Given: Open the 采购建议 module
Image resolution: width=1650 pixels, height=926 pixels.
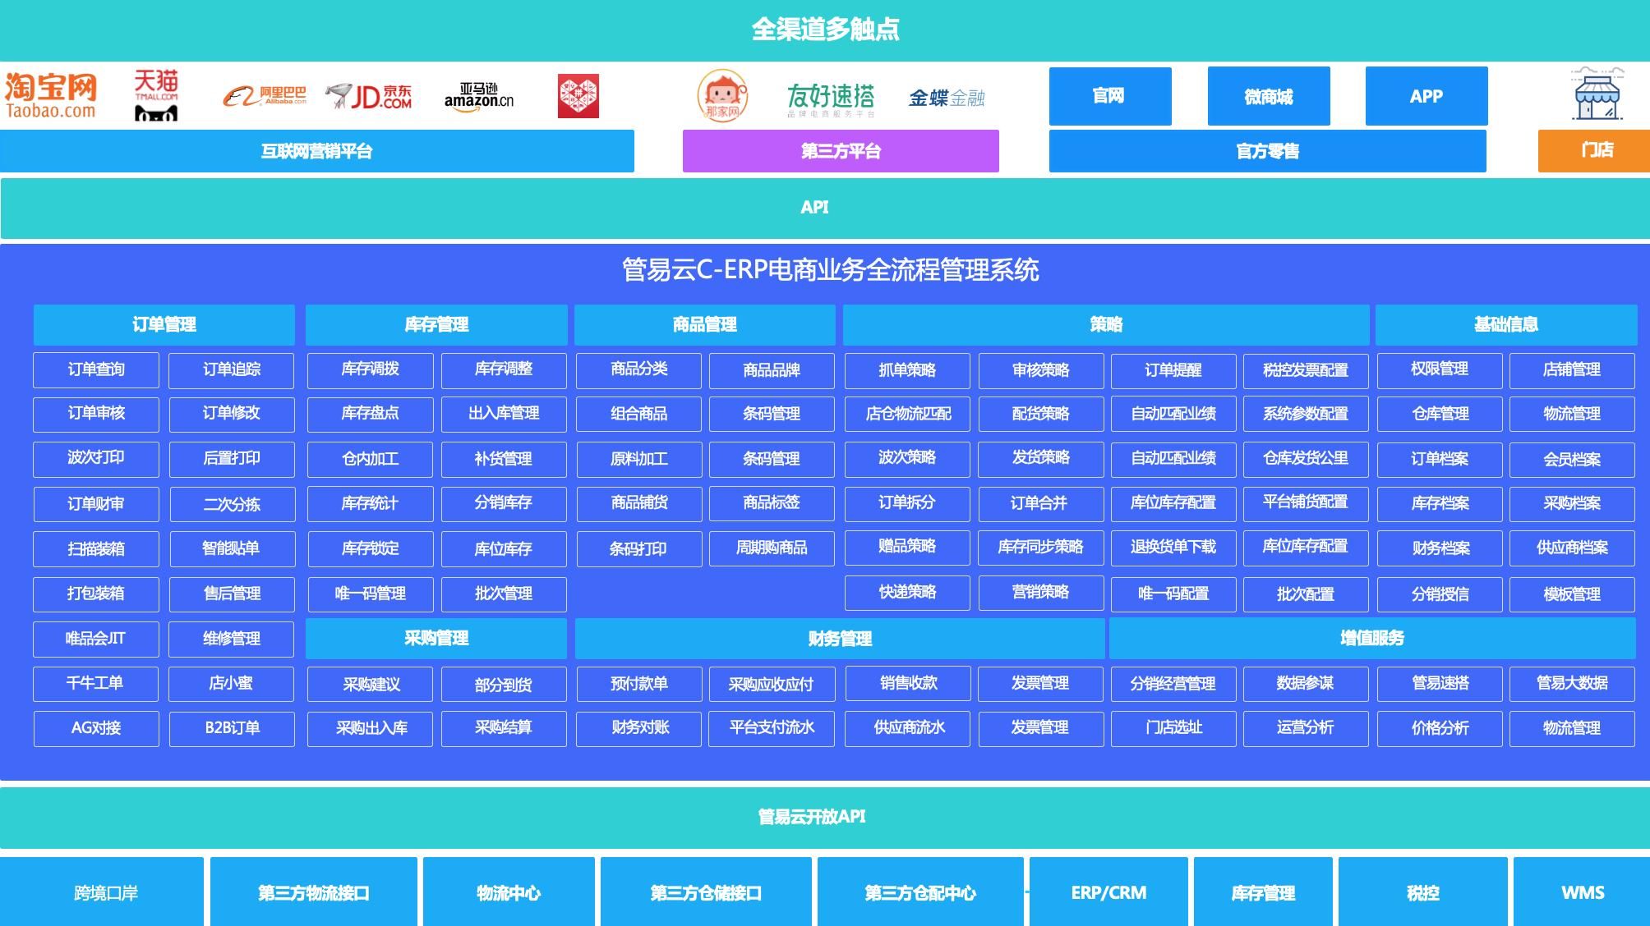Looking at the screenshot, I should pos(371,685).
